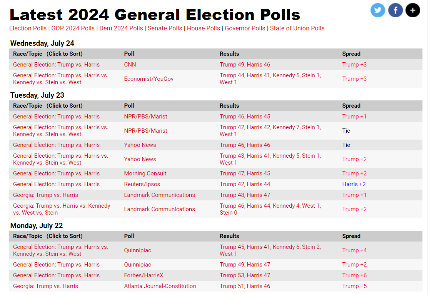Click Trump +6 spread value
429x295 pixels.
pyautogui.click(x=354, y=275)
